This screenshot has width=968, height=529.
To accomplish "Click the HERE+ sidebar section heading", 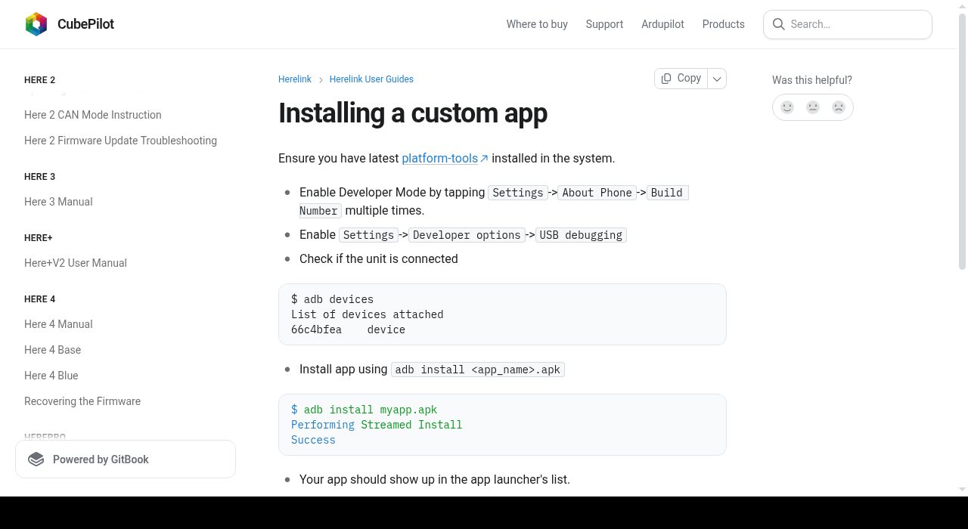I will tap(38, 238).
